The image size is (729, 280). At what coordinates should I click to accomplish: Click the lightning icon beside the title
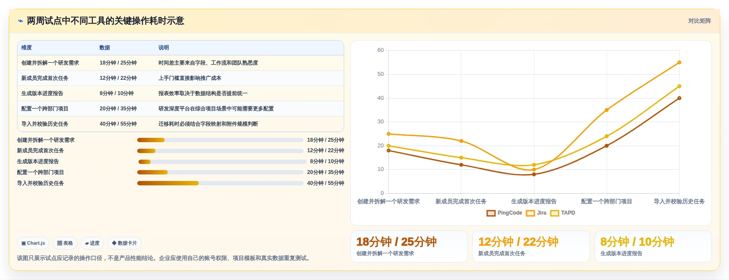20,21
